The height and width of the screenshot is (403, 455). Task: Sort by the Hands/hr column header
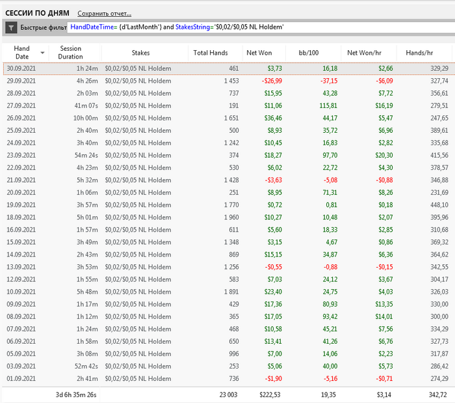pyautogui.click(x=419, y=52)
